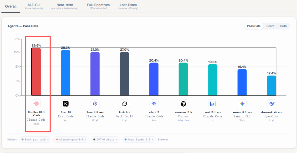Click the 'deepseek-v4-pro' model name
Image resolution: width=297 pixels, height=153 pixels.
click(x=272, y=112)
